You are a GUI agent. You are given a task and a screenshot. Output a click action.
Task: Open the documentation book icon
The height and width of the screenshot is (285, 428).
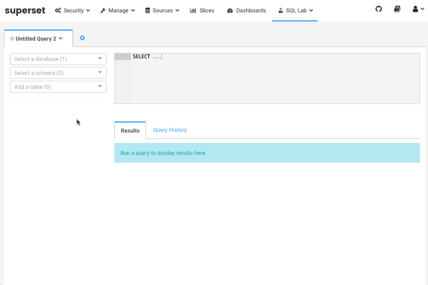tap(397, 9)
